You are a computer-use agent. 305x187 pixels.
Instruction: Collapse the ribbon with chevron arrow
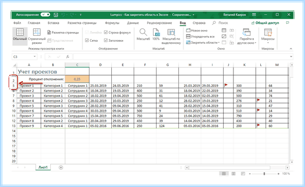pyautogui.click(x=291, y=49)
